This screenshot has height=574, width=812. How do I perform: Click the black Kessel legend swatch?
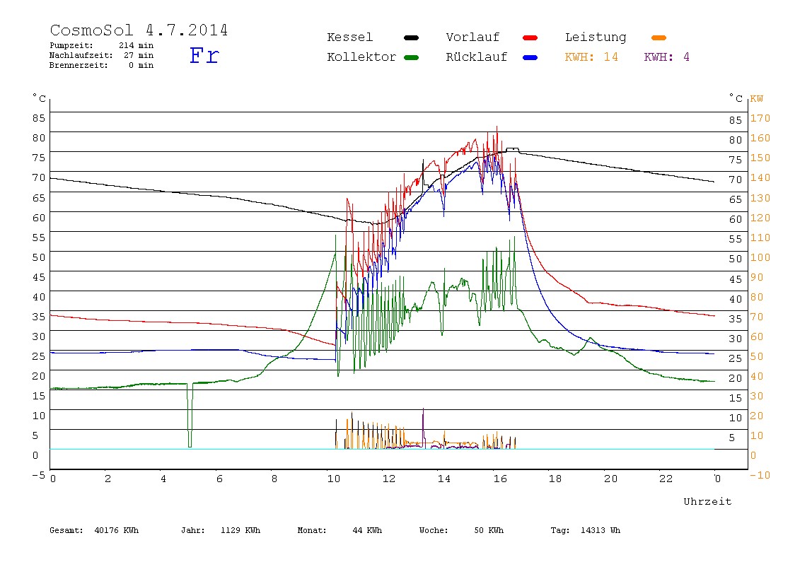click(x=411, y=37)
